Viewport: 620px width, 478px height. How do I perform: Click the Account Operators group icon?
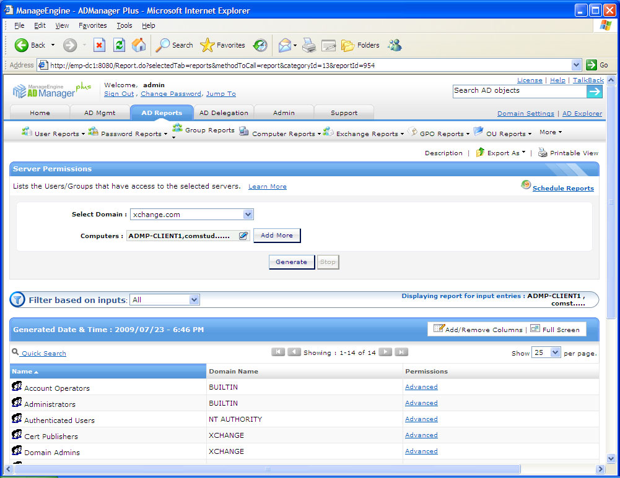(x=17, y=386)
